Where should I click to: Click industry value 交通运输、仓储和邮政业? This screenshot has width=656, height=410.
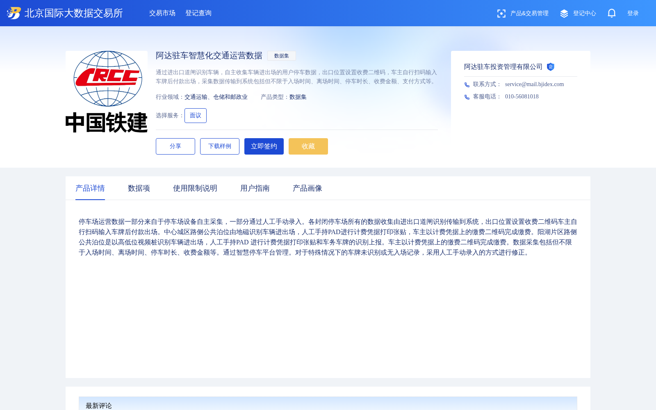point(216,97)
